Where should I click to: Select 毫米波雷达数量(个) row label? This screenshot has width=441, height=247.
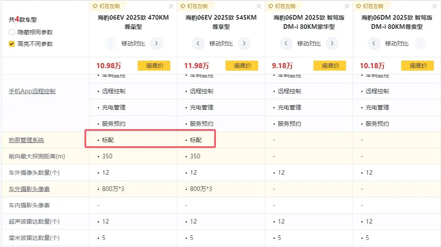tap(34, 238)
